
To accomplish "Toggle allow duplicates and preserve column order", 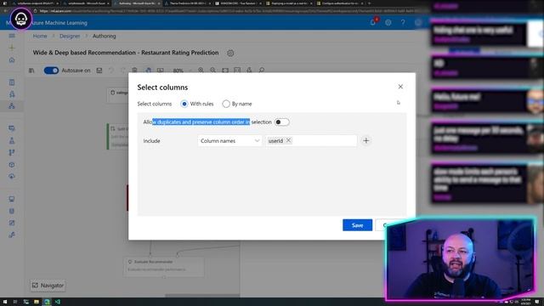I will coord(281,122).
